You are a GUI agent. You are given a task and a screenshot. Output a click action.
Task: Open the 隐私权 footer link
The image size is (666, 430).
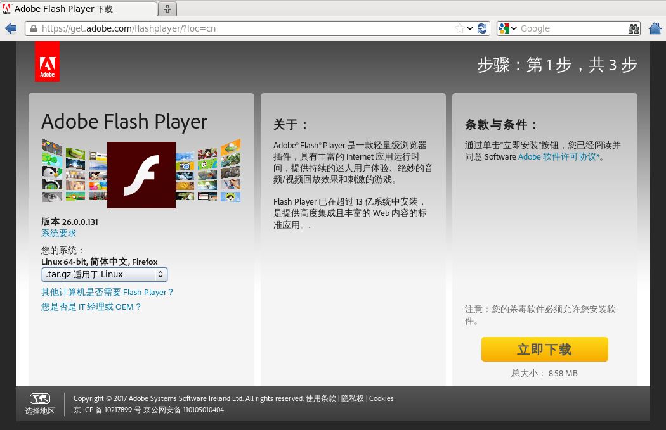point(353,398)
